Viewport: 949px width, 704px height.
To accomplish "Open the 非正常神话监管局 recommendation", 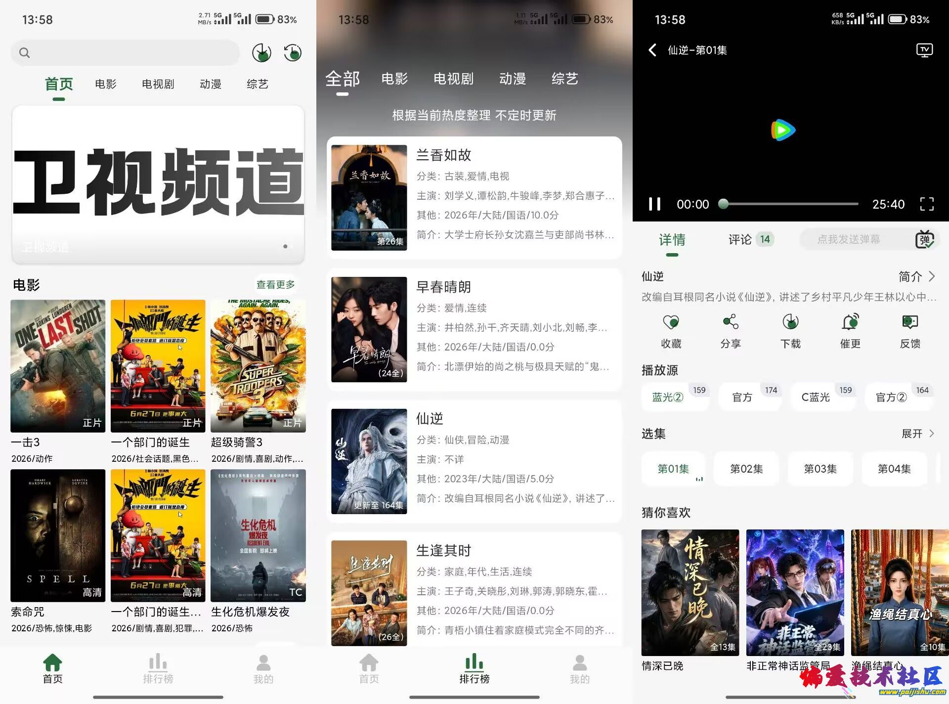I will tap(795, 592).
